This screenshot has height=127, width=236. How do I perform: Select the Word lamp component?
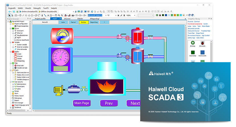pos(193,53)
